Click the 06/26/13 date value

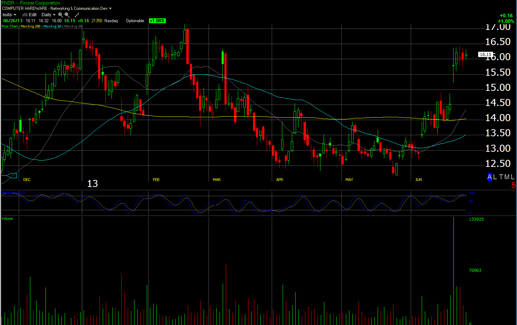13,21
